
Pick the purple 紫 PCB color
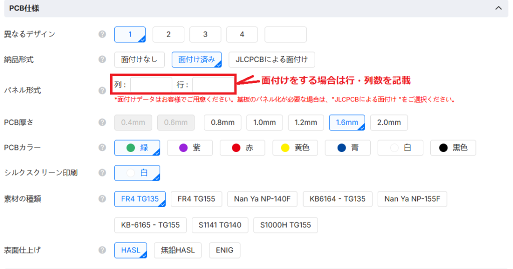(189, 147)
